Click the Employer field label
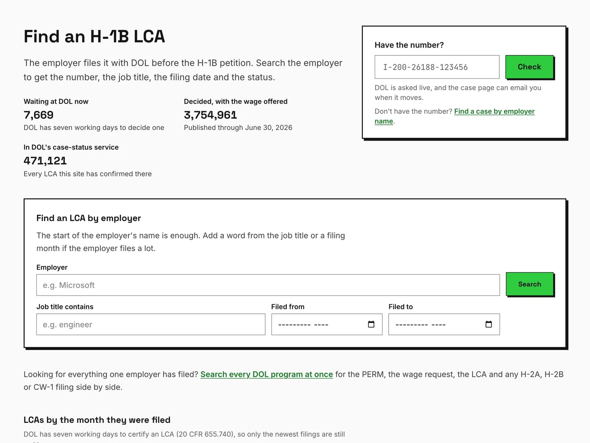 pyautogui.click(x=52, y=267)
